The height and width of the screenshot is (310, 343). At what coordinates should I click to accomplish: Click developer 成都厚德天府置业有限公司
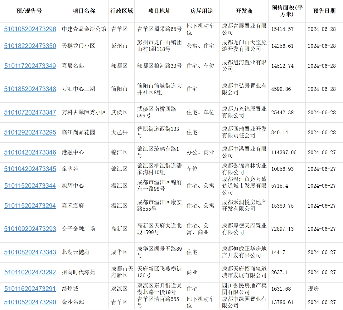click(244, 229)
